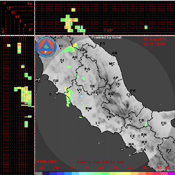
Task: Click the 40 value on the dBZ scale
Action: (130, 168)
